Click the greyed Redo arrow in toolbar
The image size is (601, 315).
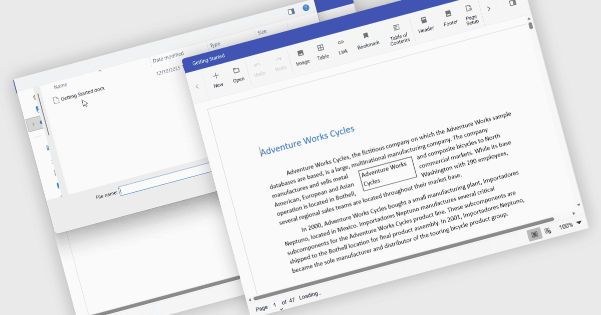tap(280, 64)
